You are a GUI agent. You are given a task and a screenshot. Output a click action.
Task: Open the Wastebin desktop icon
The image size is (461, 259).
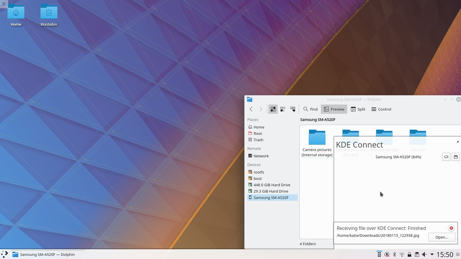[x=49, y=15]
